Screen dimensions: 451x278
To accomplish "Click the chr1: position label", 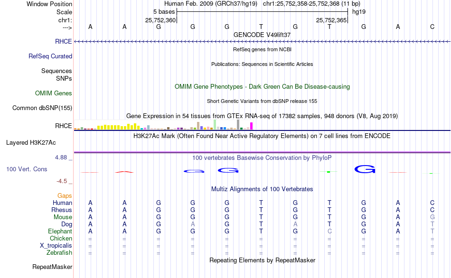I will click(65, 20).
